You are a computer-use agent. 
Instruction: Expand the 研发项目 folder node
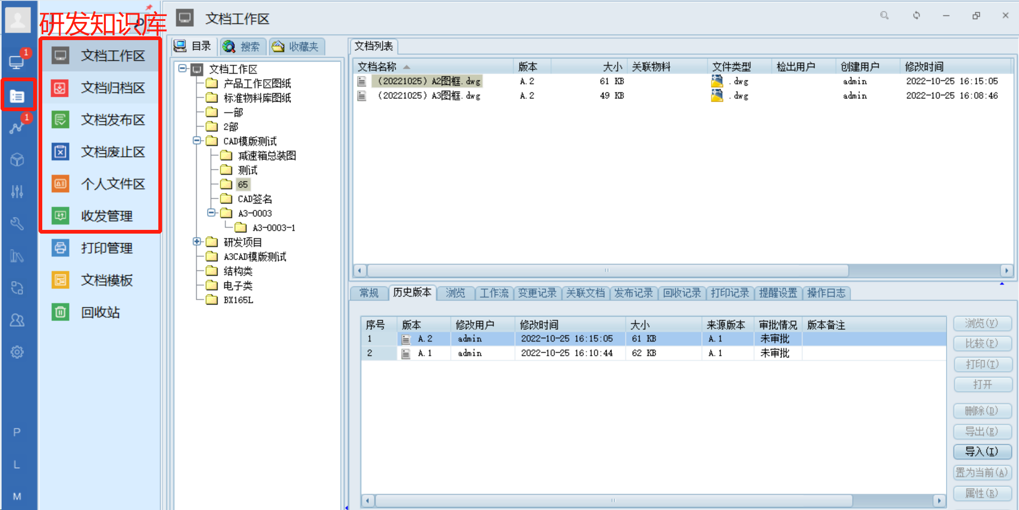click(x=197, y=242)
